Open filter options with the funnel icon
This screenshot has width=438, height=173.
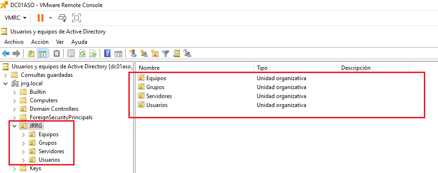point(166,53)
